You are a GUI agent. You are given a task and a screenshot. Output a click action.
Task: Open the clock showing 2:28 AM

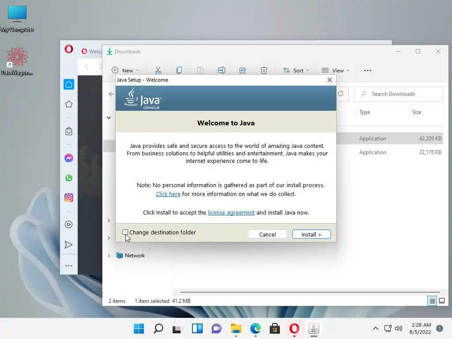(x=420, y=328)
